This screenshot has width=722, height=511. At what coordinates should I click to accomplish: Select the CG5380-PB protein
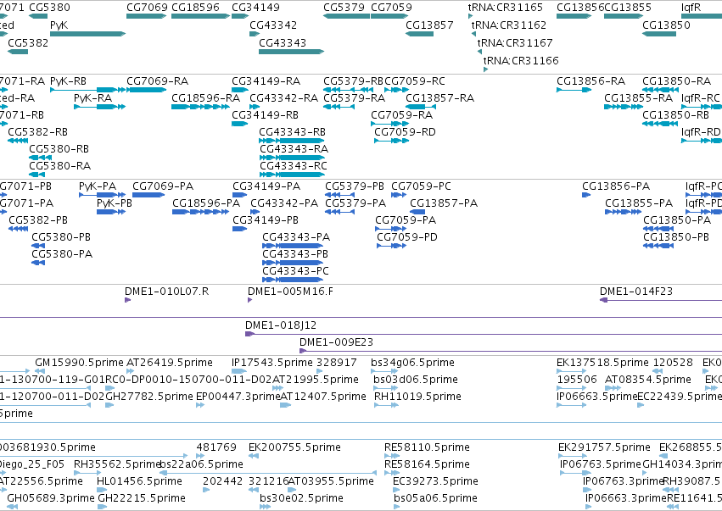(x=38, y=246)
